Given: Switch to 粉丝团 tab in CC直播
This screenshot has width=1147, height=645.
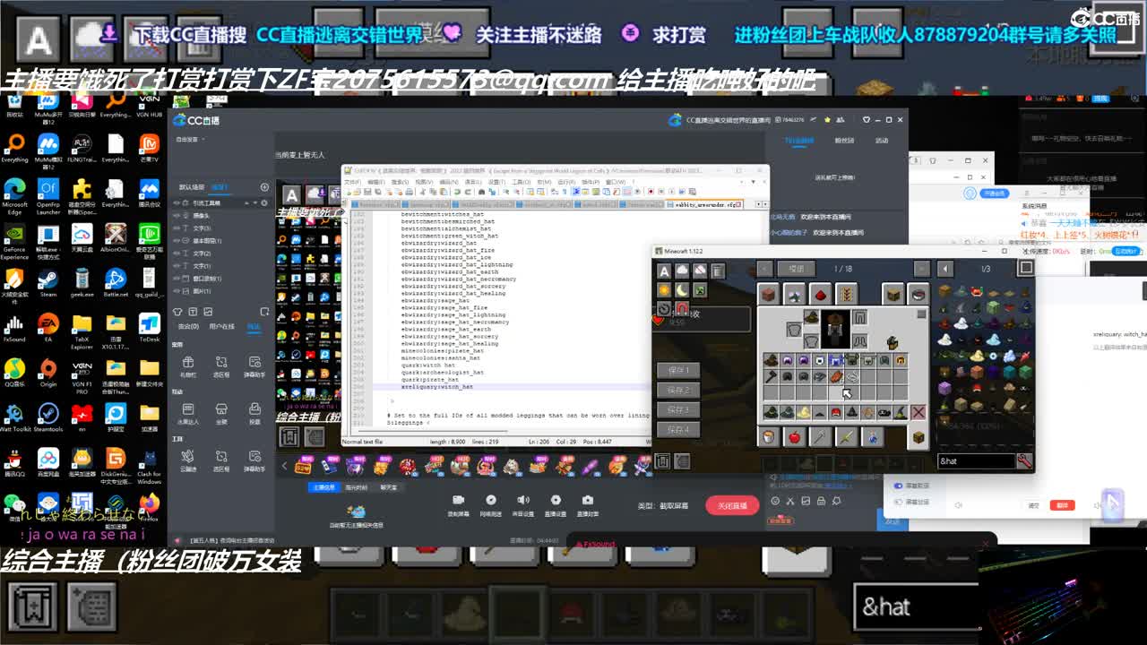Looking at the screenshot, I should 844,141.
